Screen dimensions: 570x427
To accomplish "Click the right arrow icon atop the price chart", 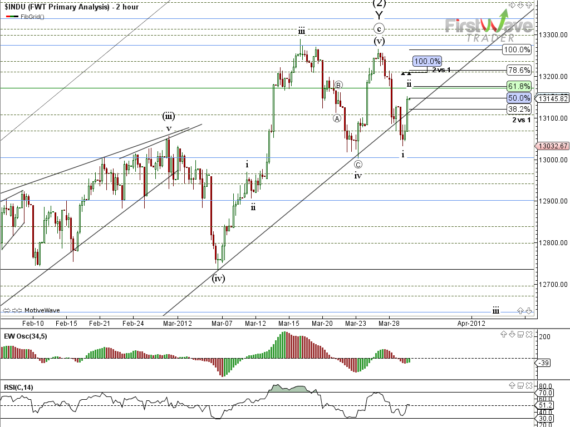I will 513,4.
